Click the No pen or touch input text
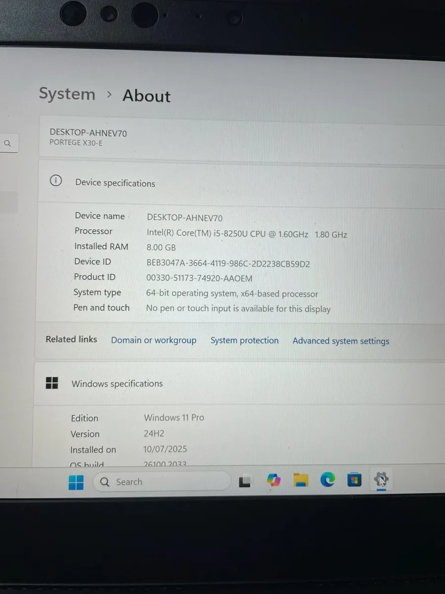445x594 pixels. click(238, 308)
